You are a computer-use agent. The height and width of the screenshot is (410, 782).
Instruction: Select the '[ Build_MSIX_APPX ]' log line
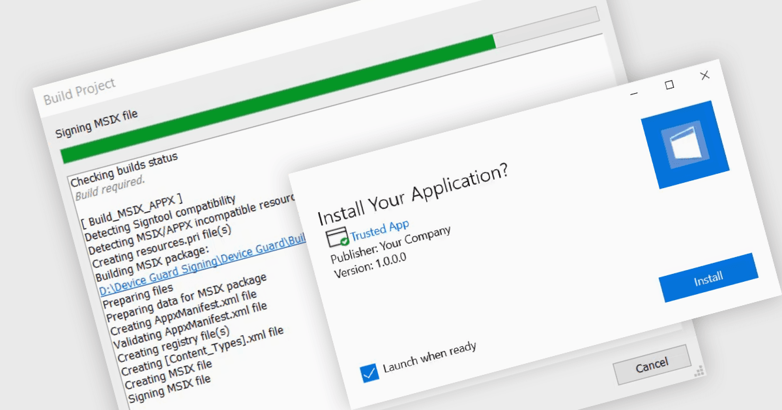click(x=132, y=210)
